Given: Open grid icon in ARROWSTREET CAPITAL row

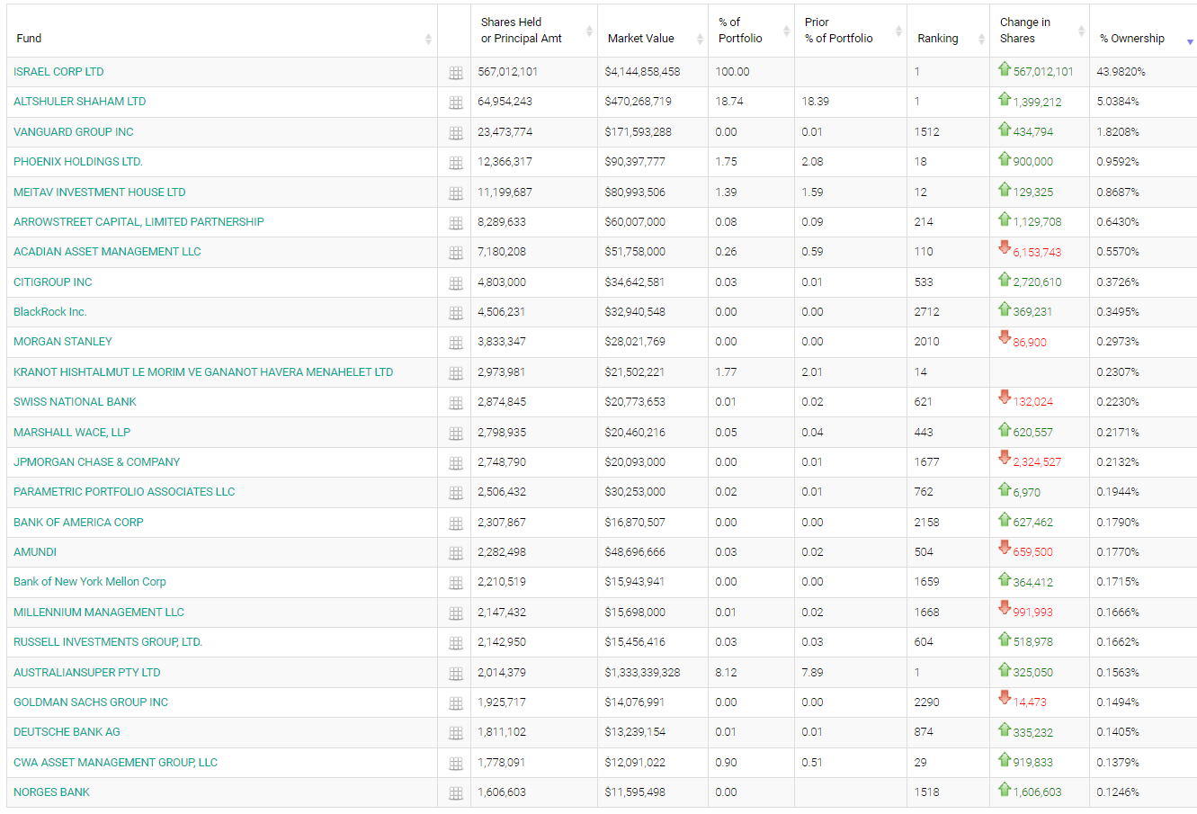Looking at the screenshot, I should (x=456, y=223).
